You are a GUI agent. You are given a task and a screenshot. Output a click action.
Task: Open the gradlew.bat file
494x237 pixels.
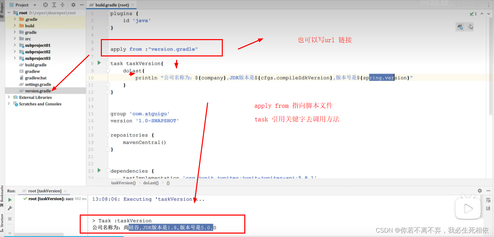point(36,78)
